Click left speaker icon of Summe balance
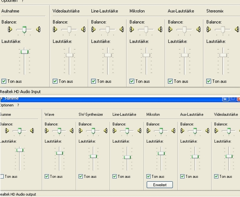 tap(7, 131)
